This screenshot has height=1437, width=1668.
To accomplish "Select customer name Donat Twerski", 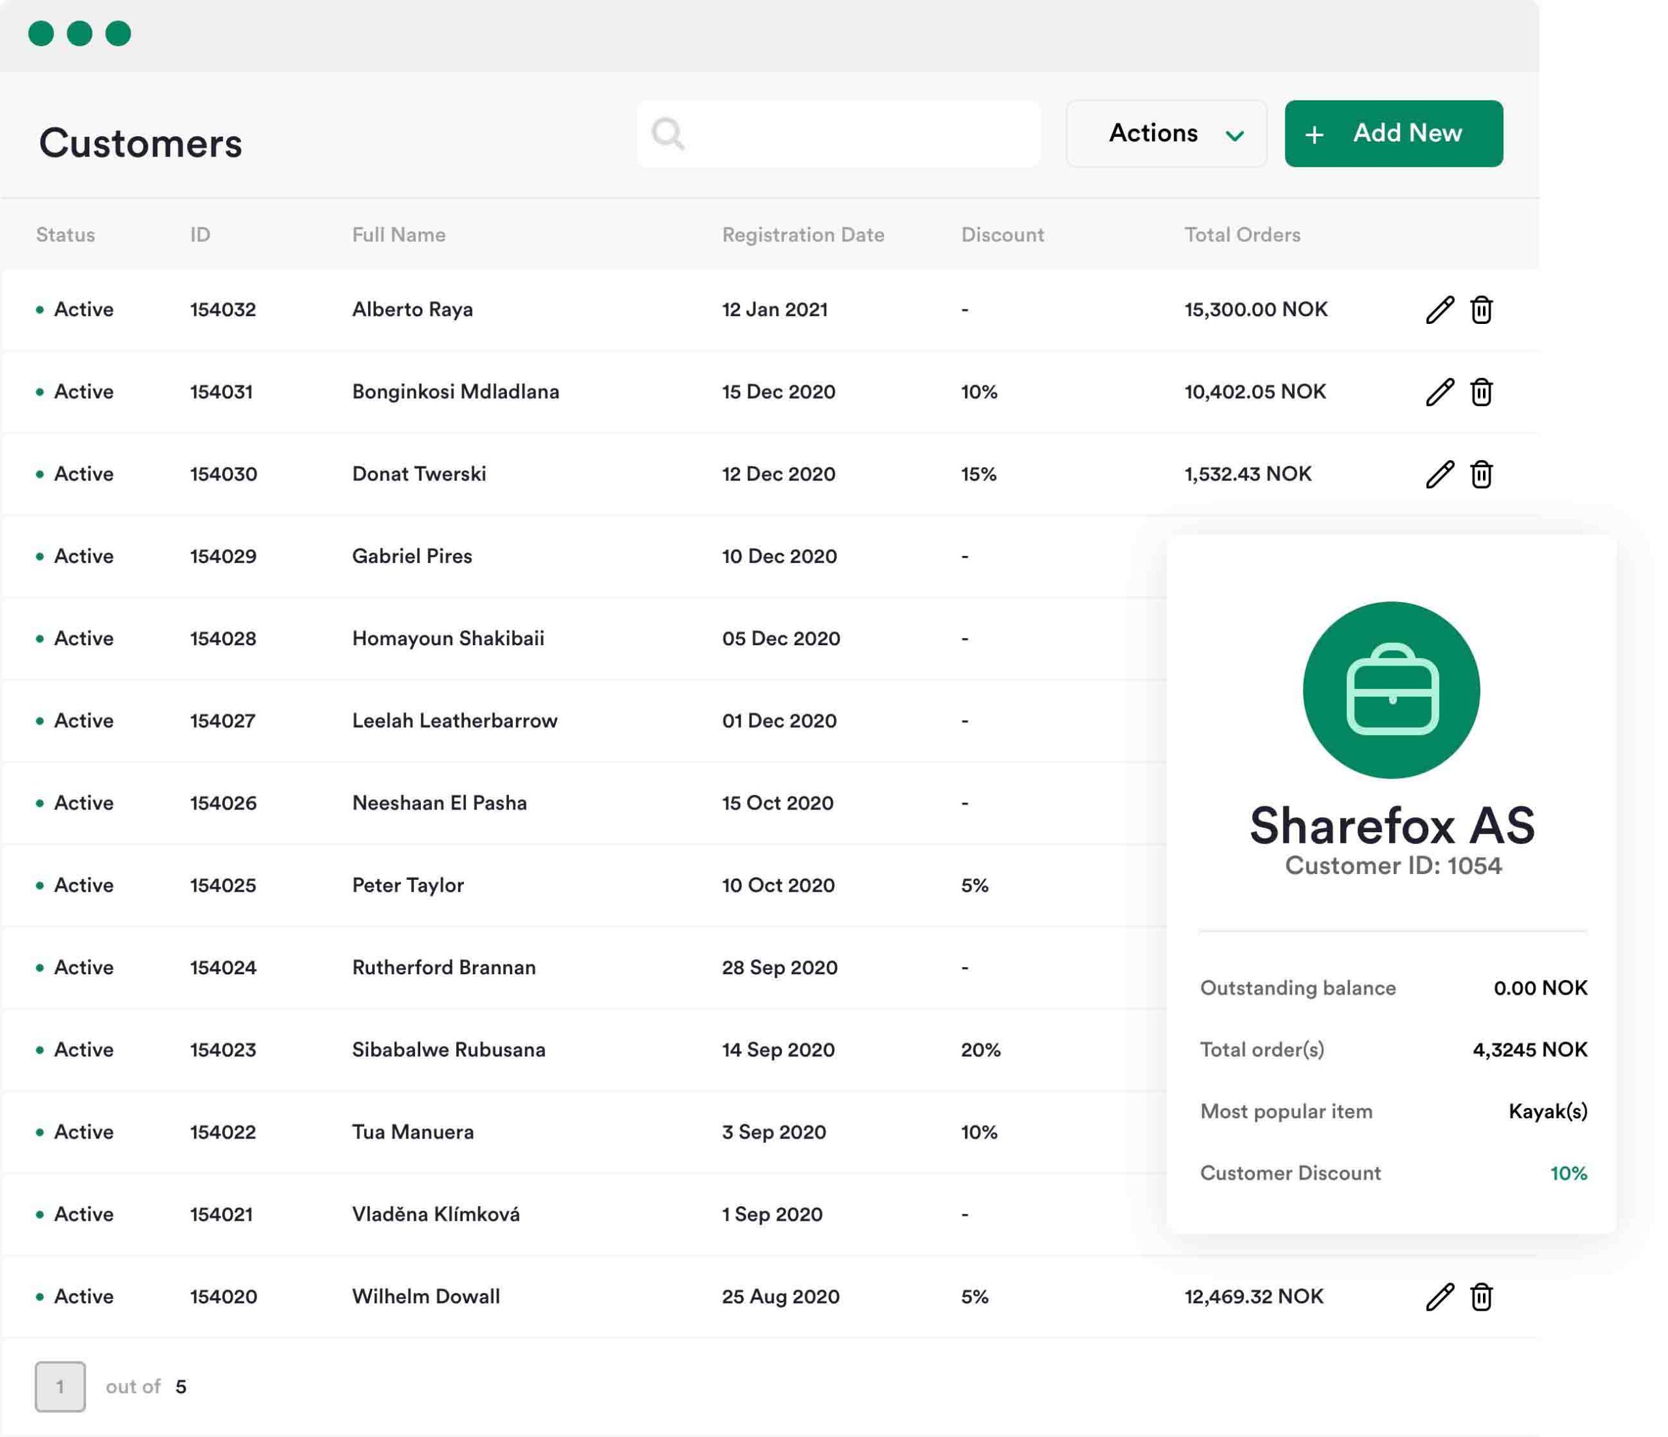I will (x=420, y=474).
